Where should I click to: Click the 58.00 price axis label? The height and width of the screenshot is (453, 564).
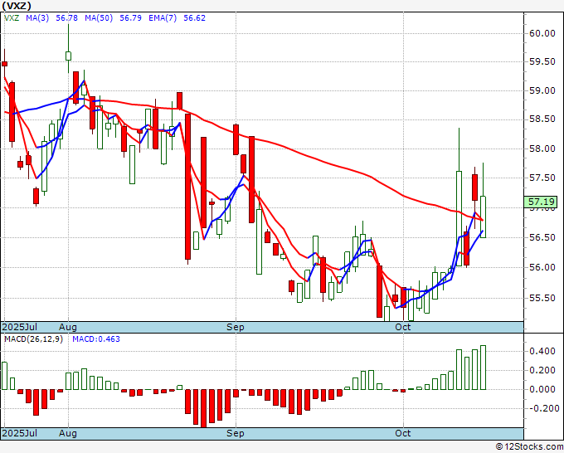pos(542,149)
